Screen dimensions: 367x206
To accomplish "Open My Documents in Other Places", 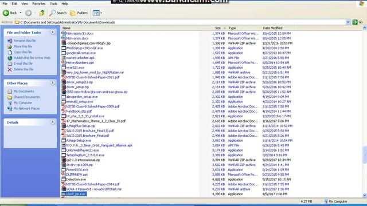I will [x=24, y=92].
